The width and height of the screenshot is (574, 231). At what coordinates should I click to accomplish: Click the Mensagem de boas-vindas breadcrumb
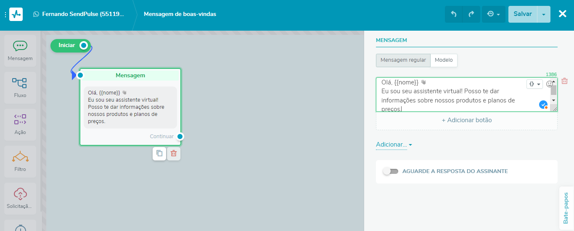pos(180,14)
